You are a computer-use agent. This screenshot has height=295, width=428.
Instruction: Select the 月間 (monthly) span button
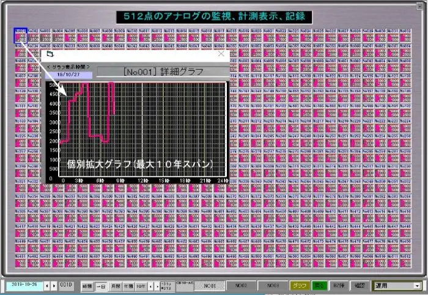[116, 285]
